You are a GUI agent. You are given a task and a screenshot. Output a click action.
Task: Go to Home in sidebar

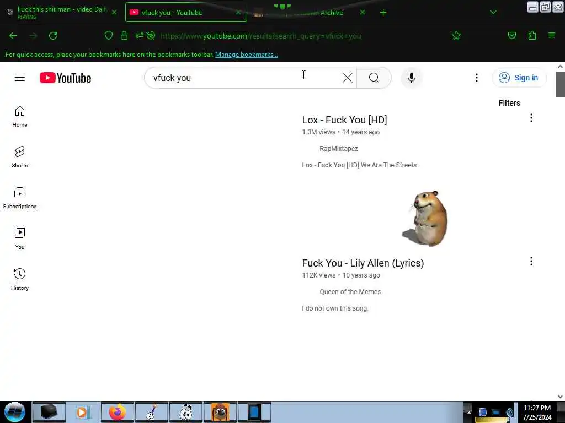point(20,117)
